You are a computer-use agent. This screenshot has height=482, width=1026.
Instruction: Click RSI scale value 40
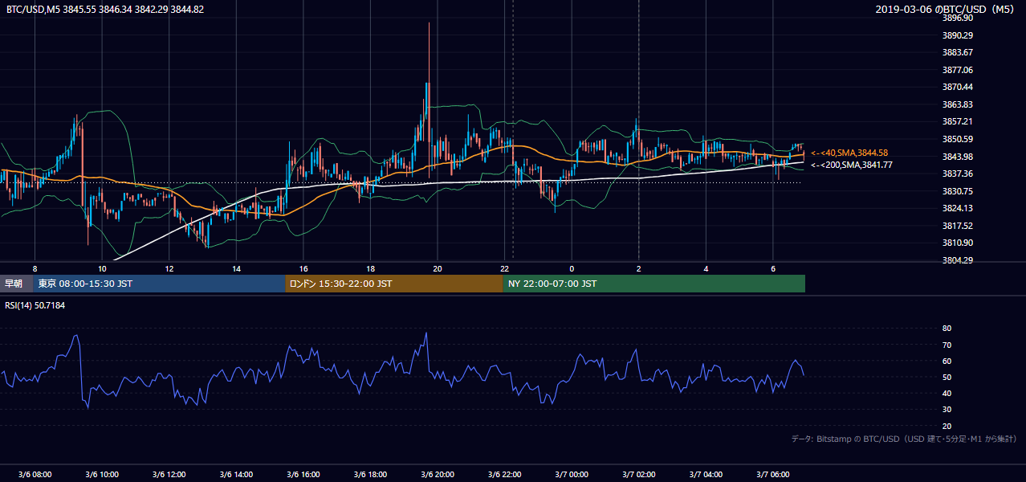[x=947, y=393]
